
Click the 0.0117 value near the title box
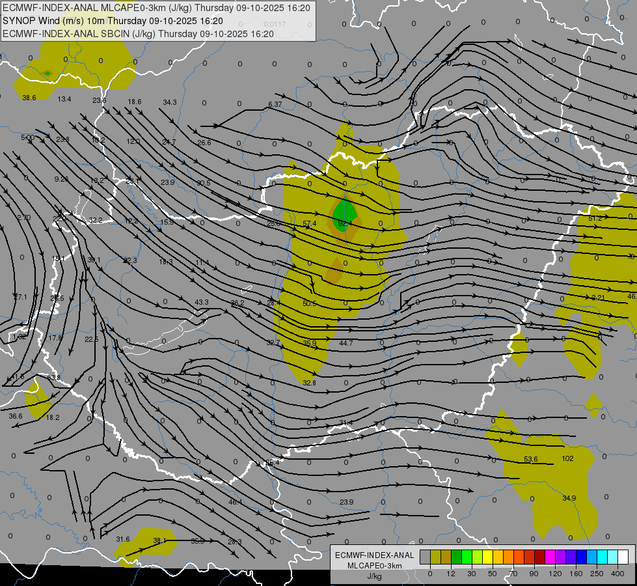[275, 24]
